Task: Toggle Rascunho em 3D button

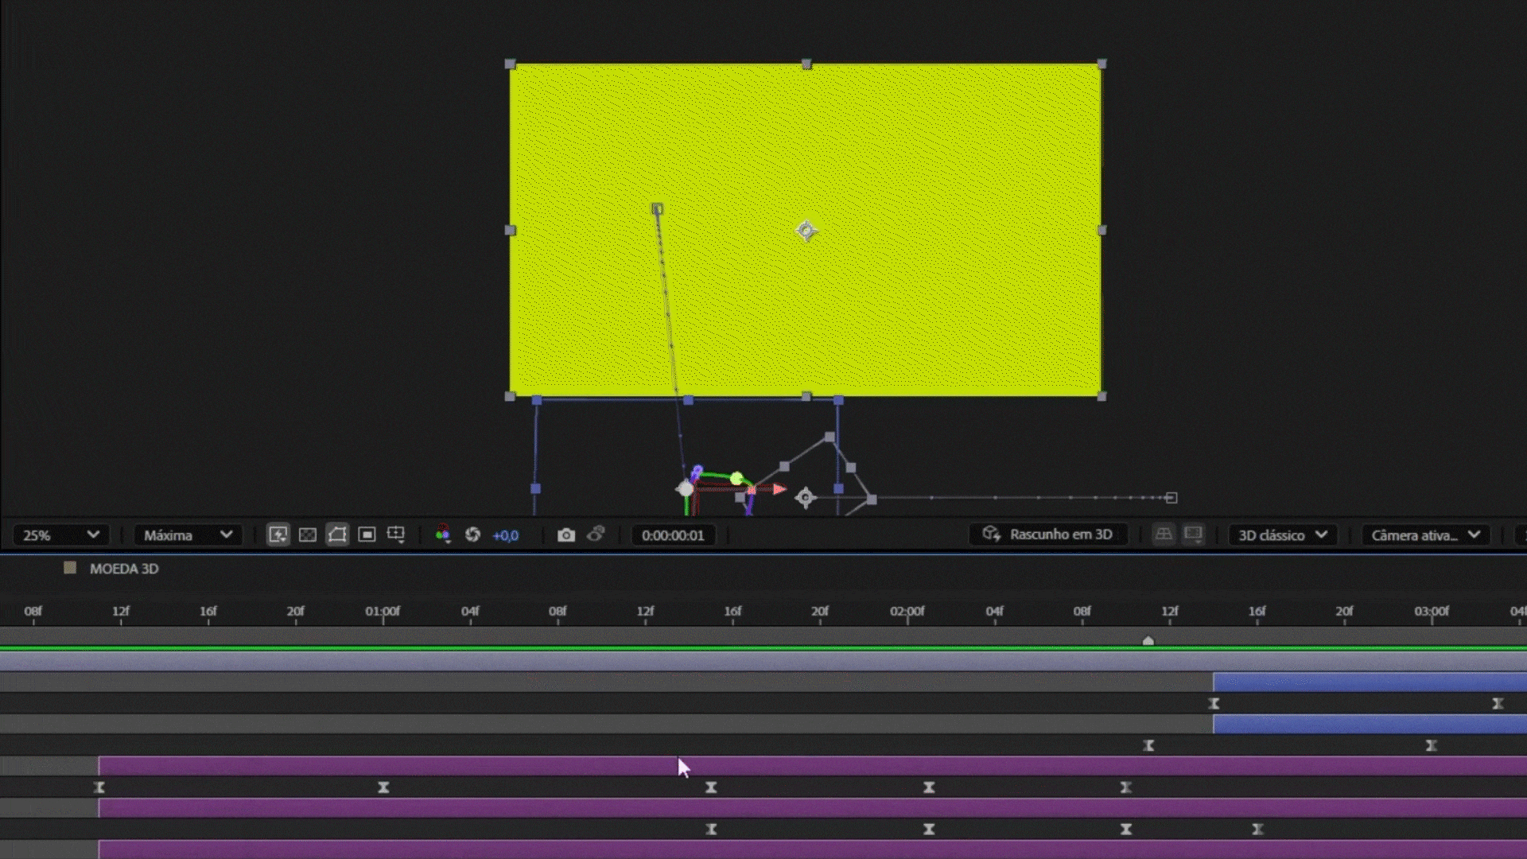Action: click(1047, 534)
